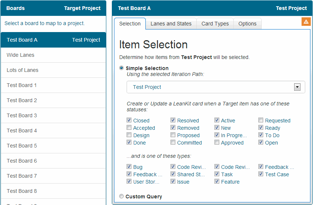Uncheck the Test Case type checkbox
This screenshot has width=313, height=205.
261,174
